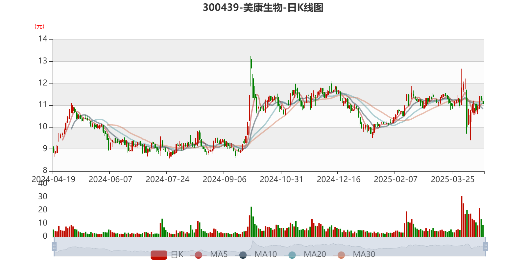Toggle the MA30 legend series
The height and width of the screenshot is (263, 526).
tap(354, 254)
